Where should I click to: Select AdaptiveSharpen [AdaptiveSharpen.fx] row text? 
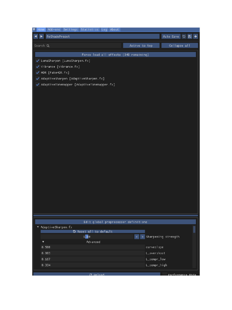[72, 78]
